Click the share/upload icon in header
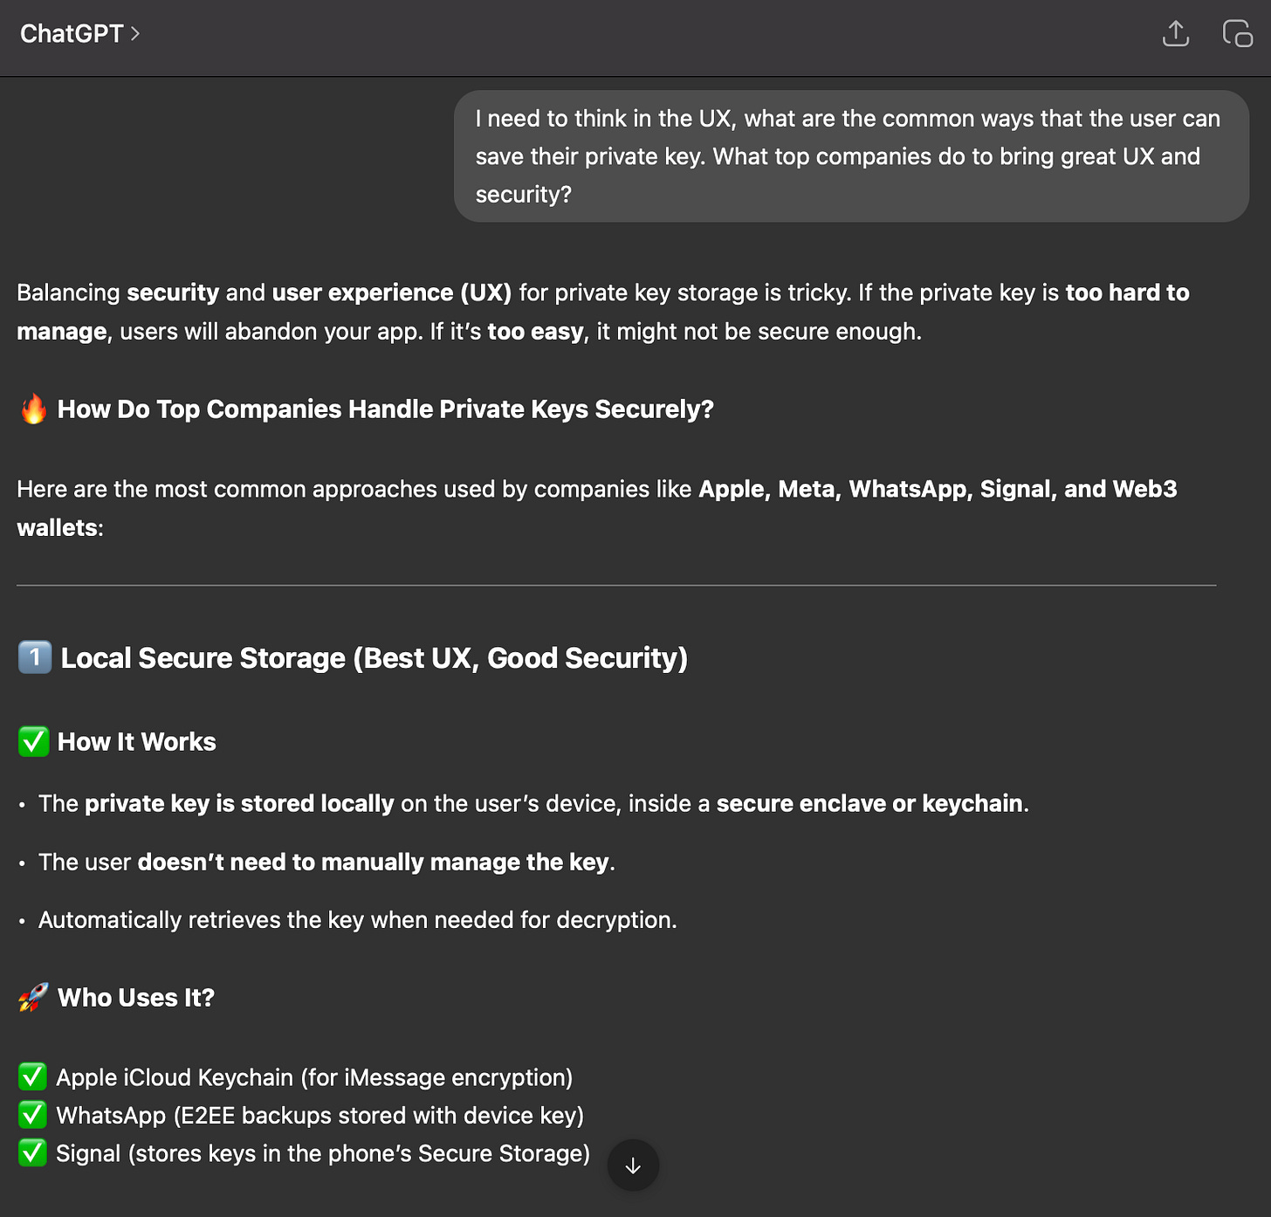 [1176, 34]
